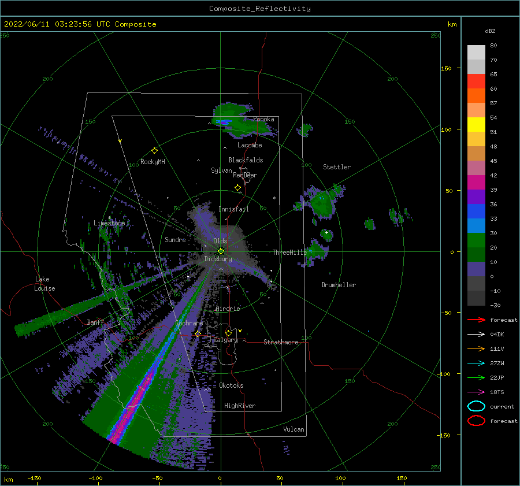Click the Blackfalds city label
This screenshot has width=520, height=486.
(x=246, y=160)
